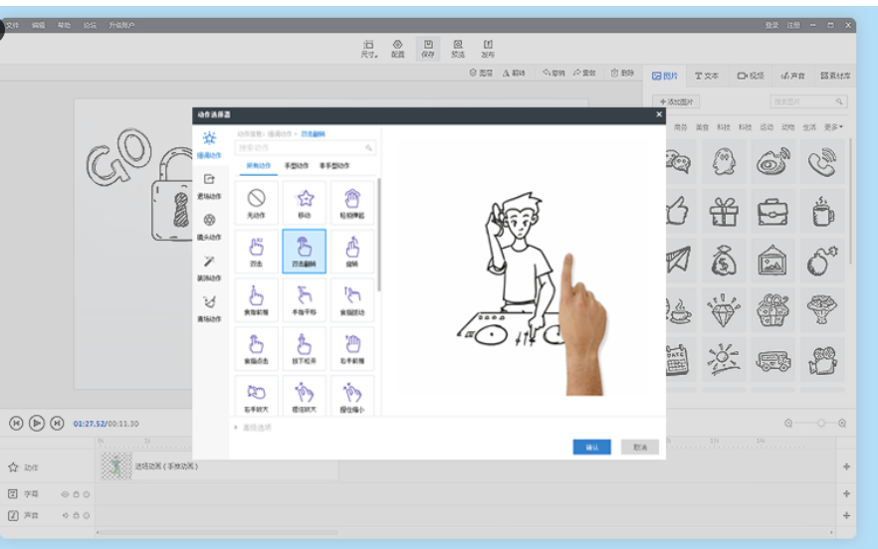Click the 搜索动作 search field
878x549 pixels.
tap(304, 148)
